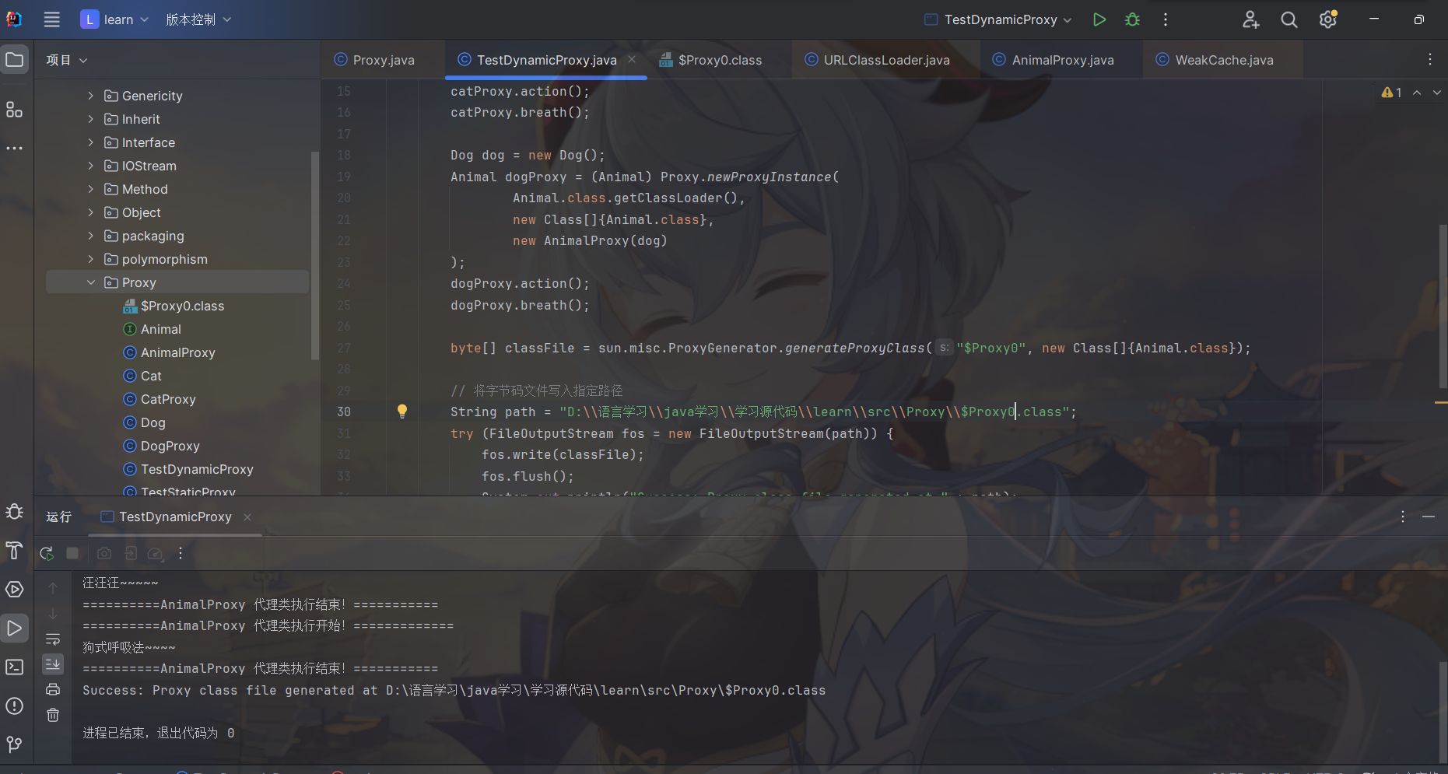Open Search Everywhere magnifier
Screen dimensions: 1448x774
[1289, 19]
